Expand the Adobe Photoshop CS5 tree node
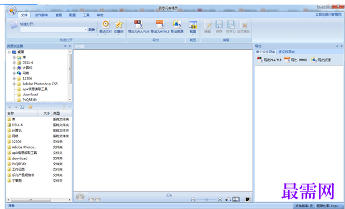 14,83
